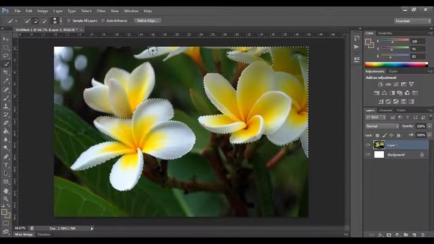Select the Crop tool
The width and height of the screenshot is (434, 244).
click(x=5, y=73)
